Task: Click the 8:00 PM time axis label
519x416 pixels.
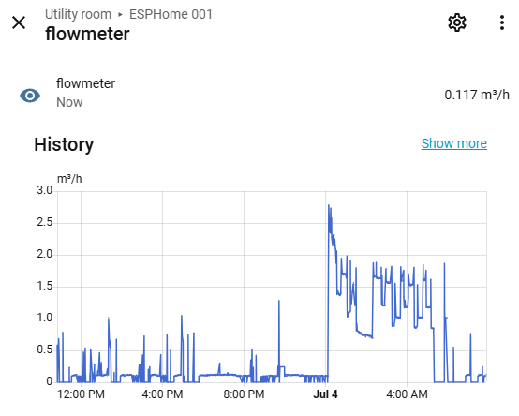Action: click(244, 394)
